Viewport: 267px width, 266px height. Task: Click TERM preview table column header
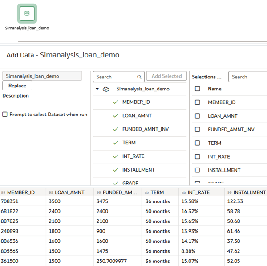(160, 192)
